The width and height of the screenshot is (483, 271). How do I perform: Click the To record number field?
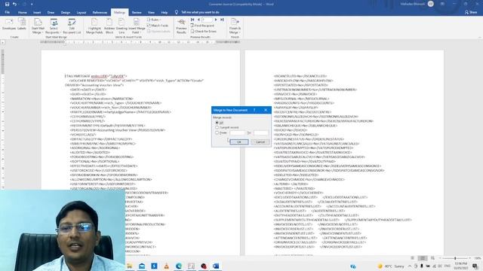pos(261,132)
